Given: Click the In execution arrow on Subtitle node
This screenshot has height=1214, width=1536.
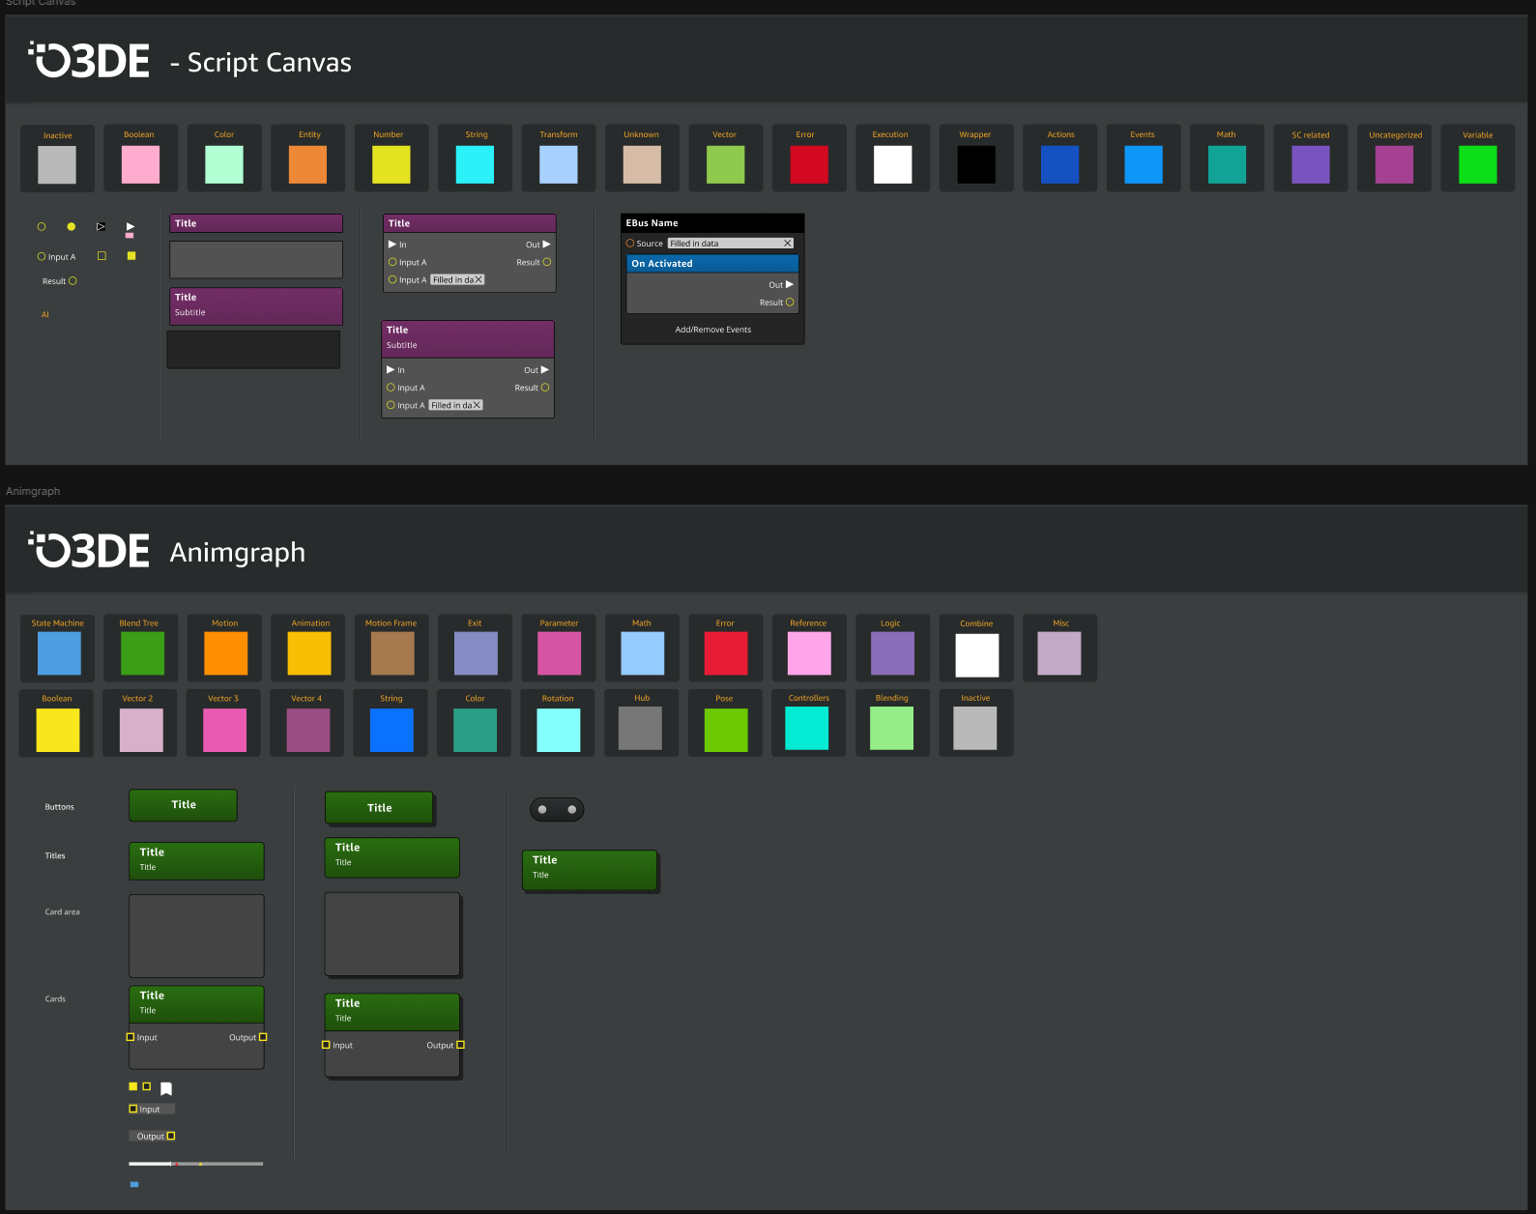Looking at the screenshot, I should coord(391,369).
